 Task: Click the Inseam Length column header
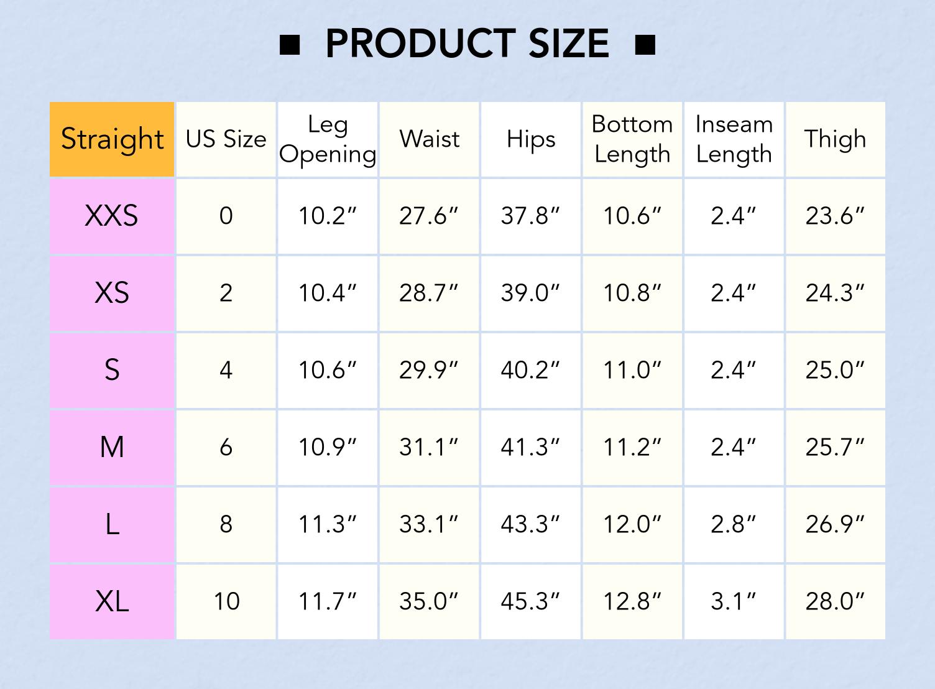(734, 139)
